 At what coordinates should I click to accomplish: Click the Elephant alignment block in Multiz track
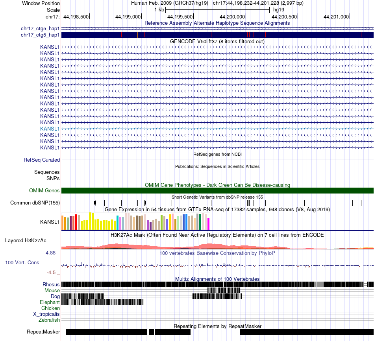pyautogui.click(x=102, y=302)
